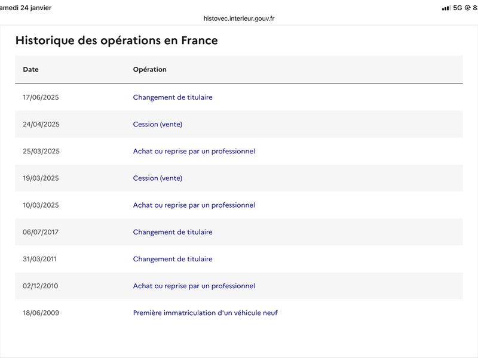Tap the date in the status bar

point(26,8)
